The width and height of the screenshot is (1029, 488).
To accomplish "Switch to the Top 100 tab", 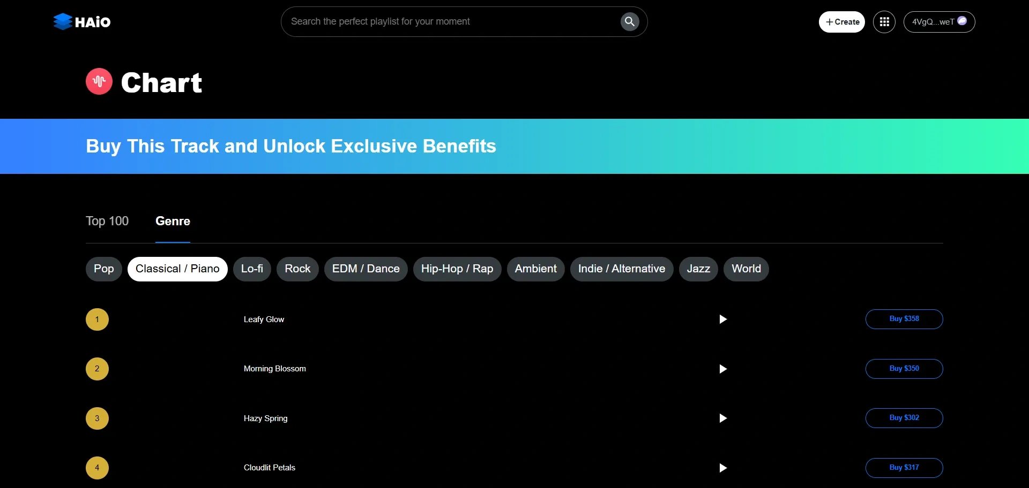I will pos(107,221).
